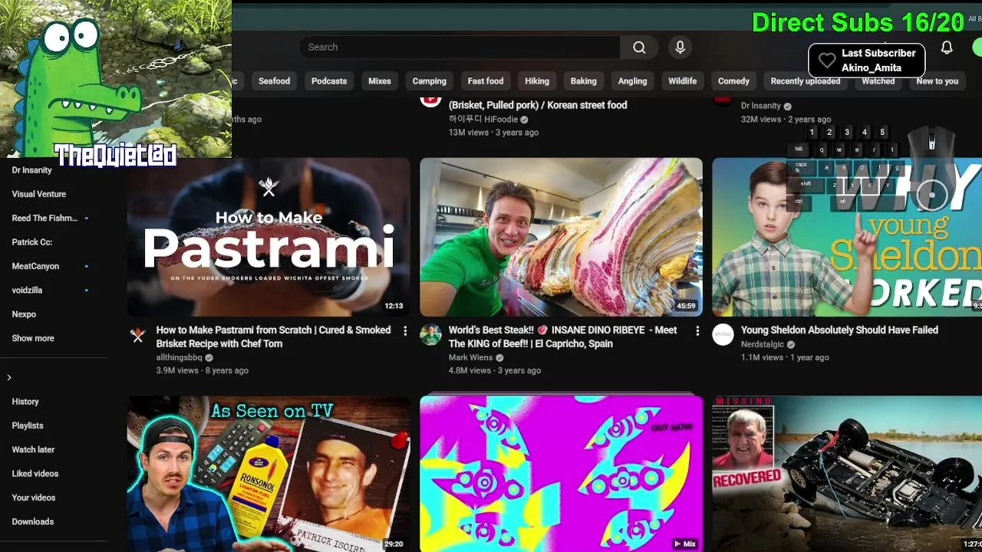Image resolution: width=982 pixels, height=552 pixels.
Task: Open the notifications bell
Action: [947, 48]
